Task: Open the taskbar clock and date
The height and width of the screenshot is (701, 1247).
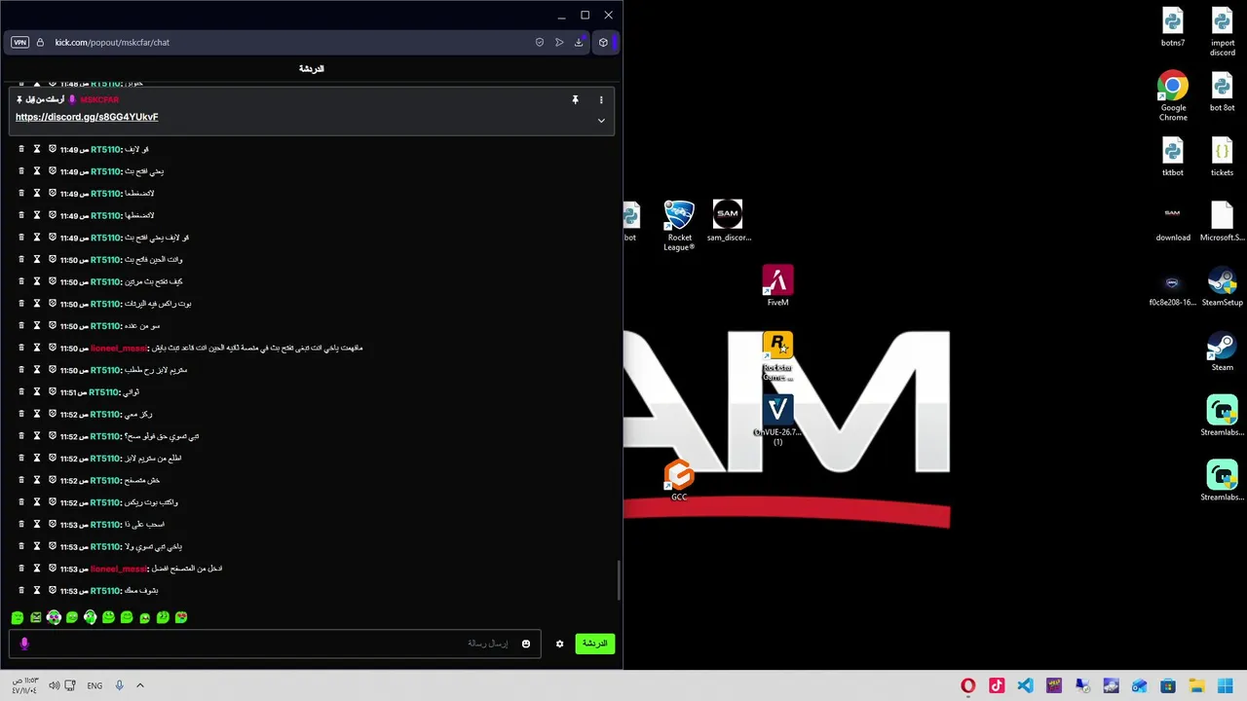Action: coord(23,685)
